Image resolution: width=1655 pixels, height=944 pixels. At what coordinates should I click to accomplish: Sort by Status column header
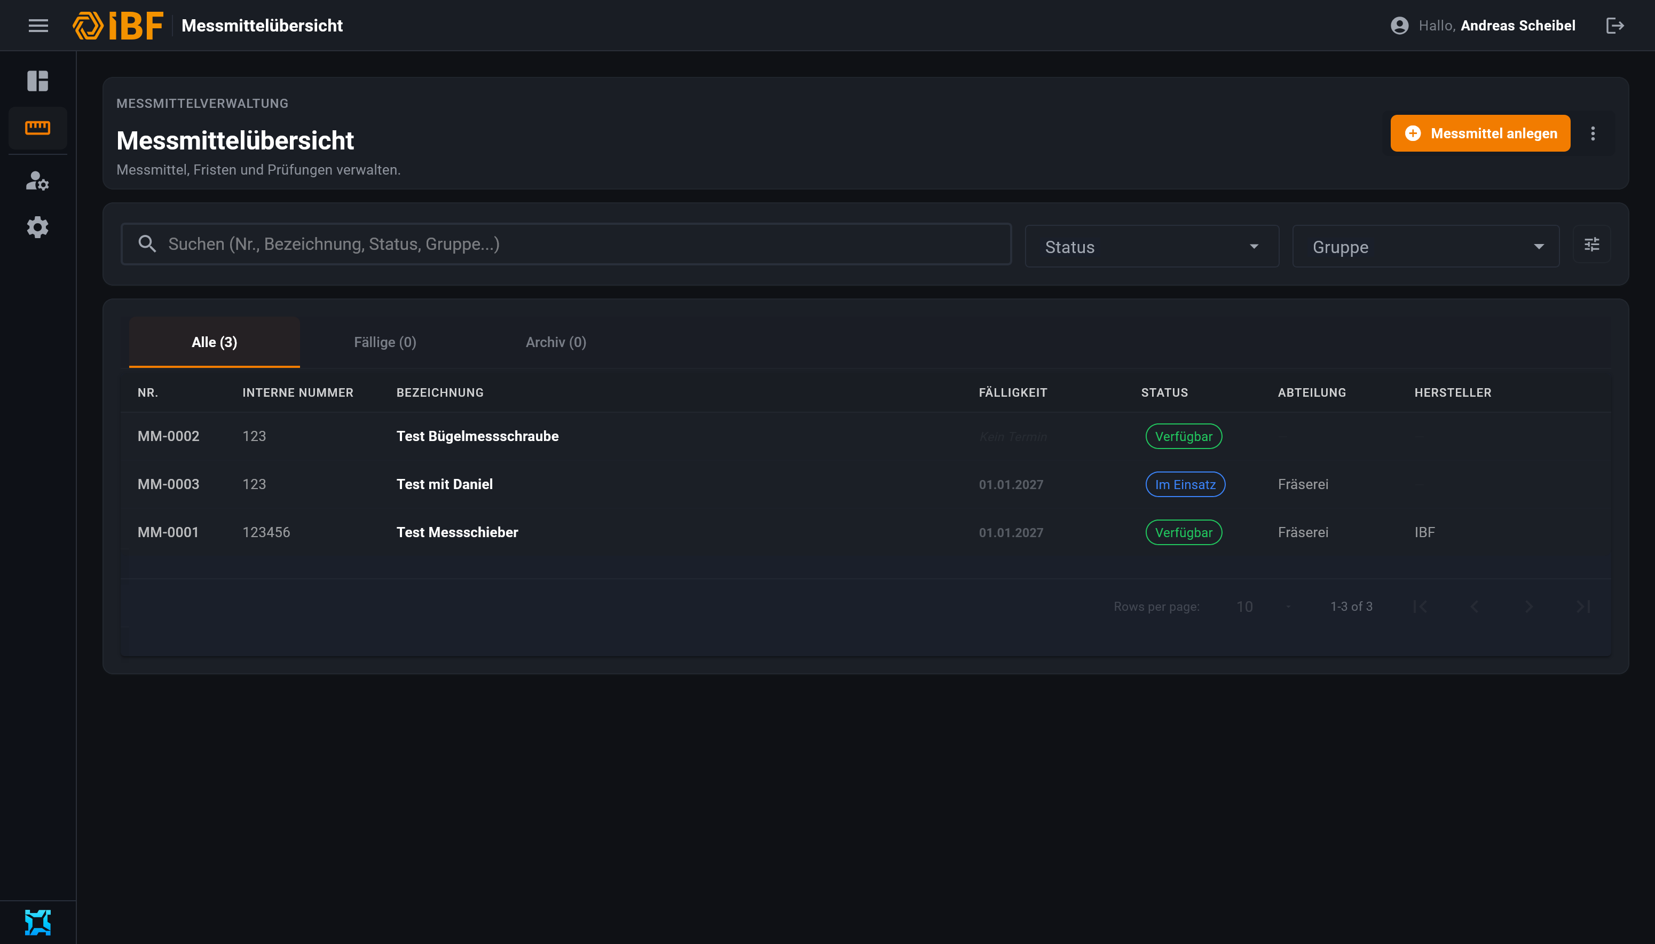coord(1164,392)
